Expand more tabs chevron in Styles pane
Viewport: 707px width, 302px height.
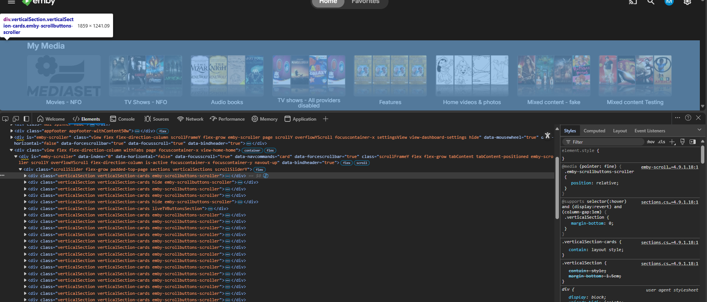click(x=699, y=130)
